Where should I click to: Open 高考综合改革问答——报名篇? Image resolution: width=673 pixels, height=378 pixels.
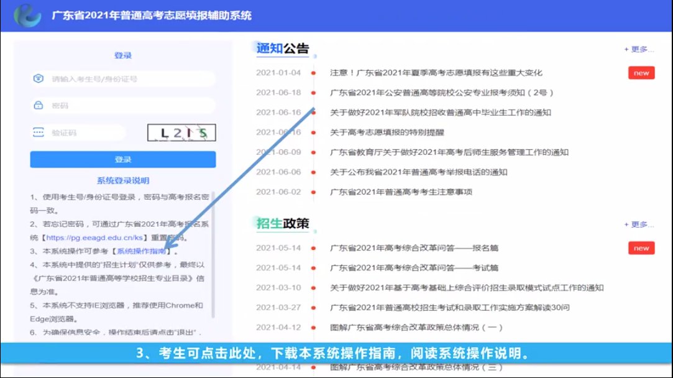coord(414,248)
